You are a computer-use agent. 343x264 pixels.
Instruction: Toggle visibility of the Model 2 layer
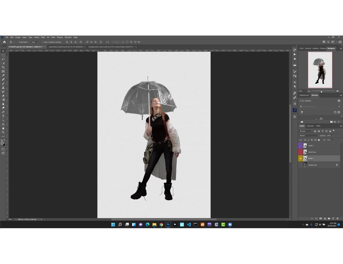tap(301, 158)
